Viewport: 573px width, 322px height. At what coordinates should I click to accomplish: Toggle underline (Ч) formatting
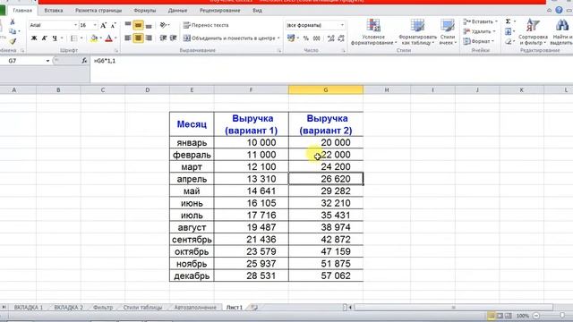[x=55, y=38]
